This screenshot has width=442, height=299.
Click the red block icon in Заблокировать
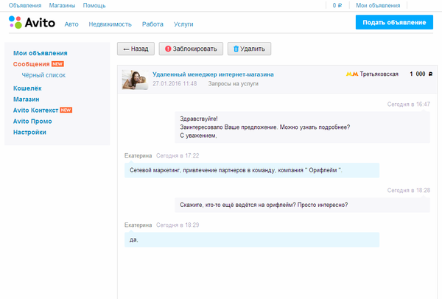169,49
